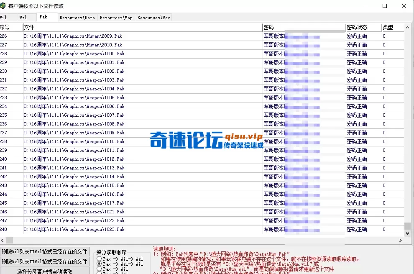Switch to the Wil tab
The width and height of the screenshot is (414, 274).
6,17
